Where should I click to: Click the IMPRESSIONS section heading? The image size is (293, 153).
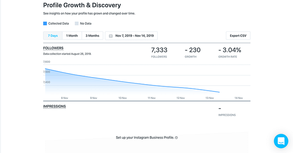point(54,106)
